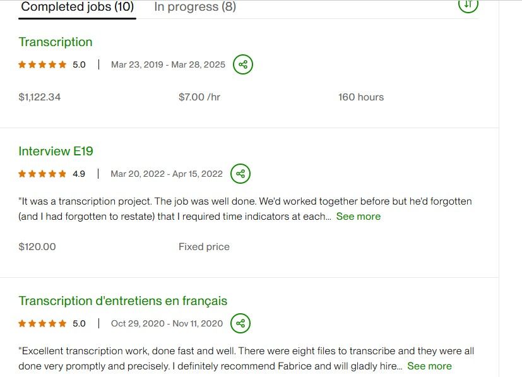Click the $120.00 fixed price amount
Image resolution: width=522 pixels, height=377 pixels.
37,247
